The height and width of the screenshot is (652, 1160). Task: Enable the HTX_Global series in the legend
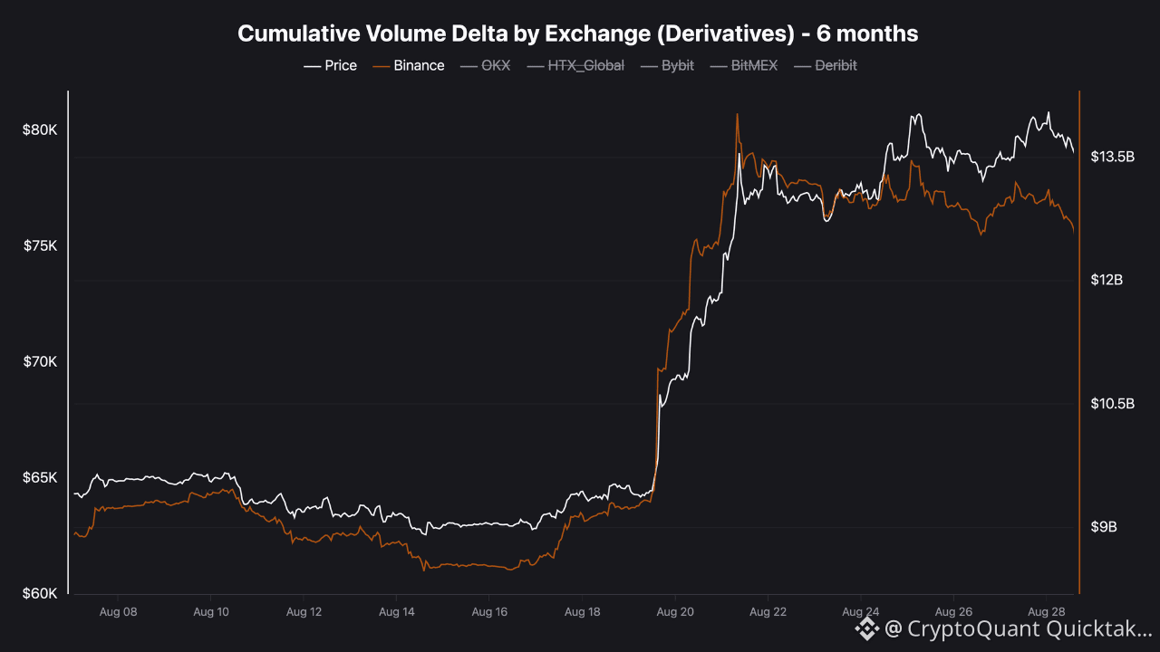575,65
